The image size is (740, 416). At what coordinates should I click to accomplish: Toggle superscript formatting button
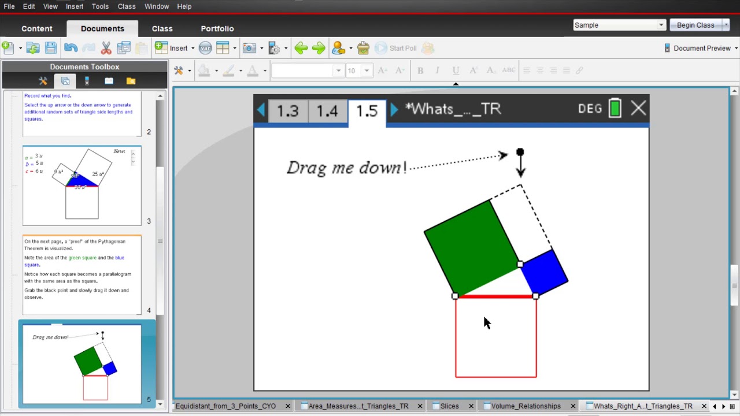pos(473,70)
